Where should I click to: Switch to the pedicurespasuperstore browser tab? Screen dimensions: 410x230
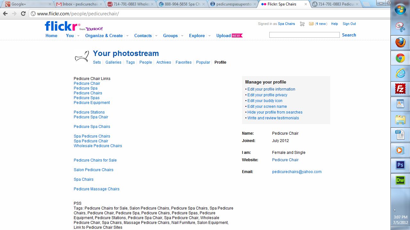[x=233, y=4]
